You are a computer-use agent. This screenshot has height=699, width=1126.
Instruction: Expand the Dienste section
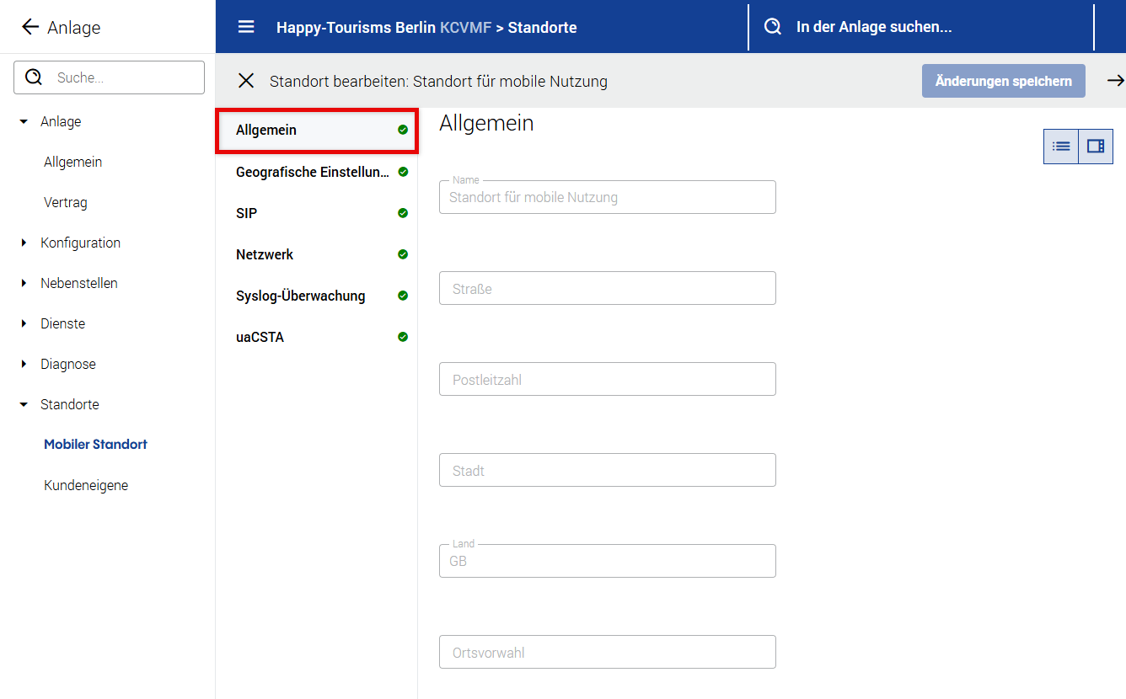(24, 324)
